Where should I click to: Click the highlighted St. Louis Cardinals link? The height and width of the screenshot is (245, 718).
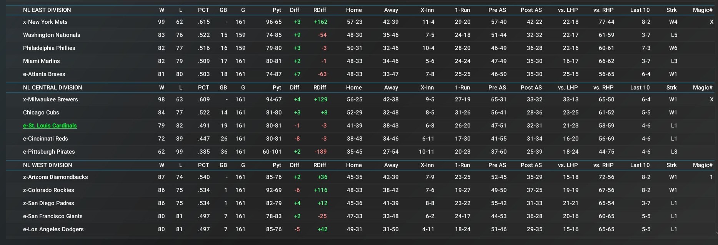pyautogui.click(x=50, y=126)
